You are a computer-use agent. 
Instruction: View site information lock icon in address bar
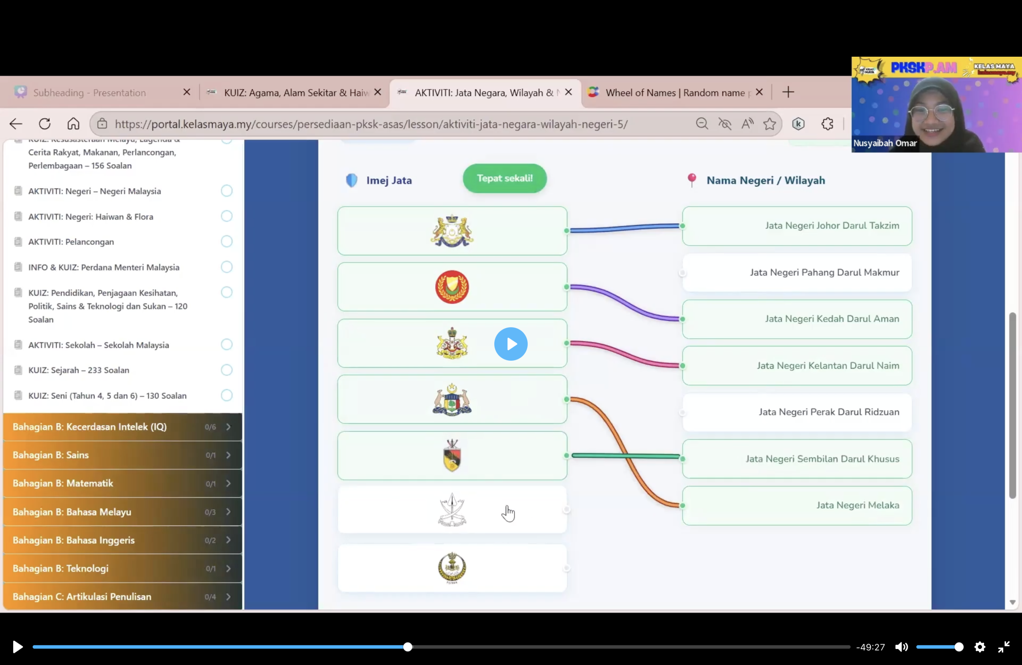coord(102,124)
